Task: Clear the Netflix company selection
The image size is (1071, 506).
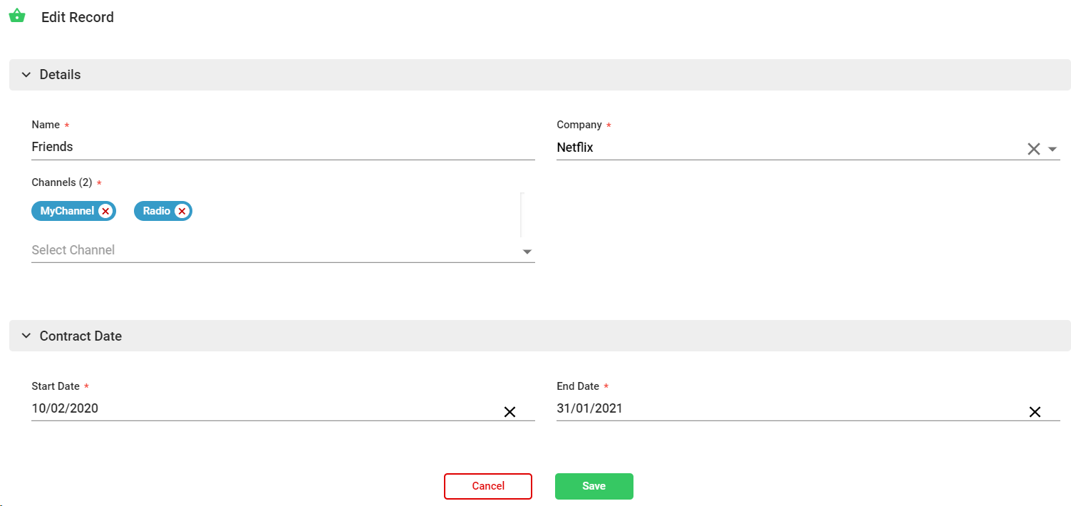Action: (x=1033, y=149)
